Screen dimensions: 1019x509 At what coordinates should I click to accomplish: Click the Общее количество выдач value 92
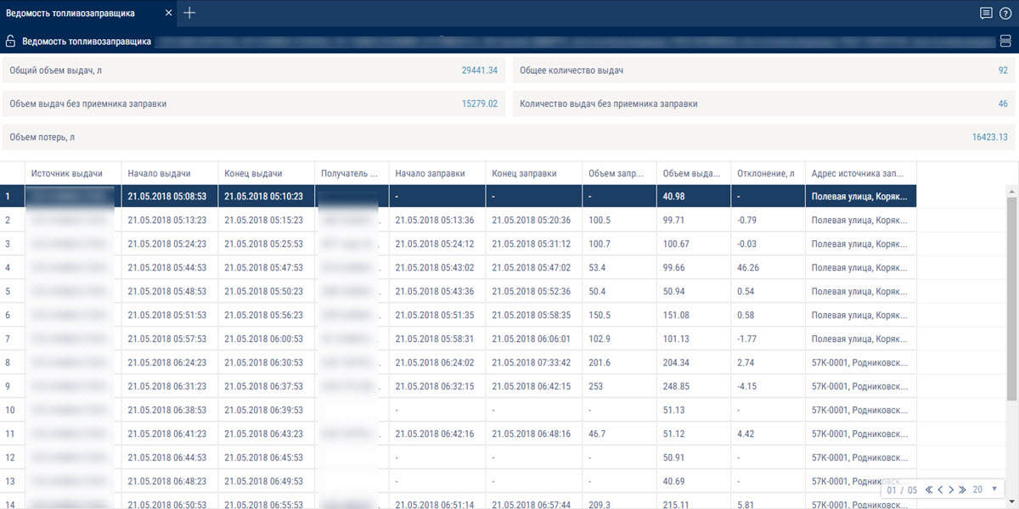(x=1003, y=70)
